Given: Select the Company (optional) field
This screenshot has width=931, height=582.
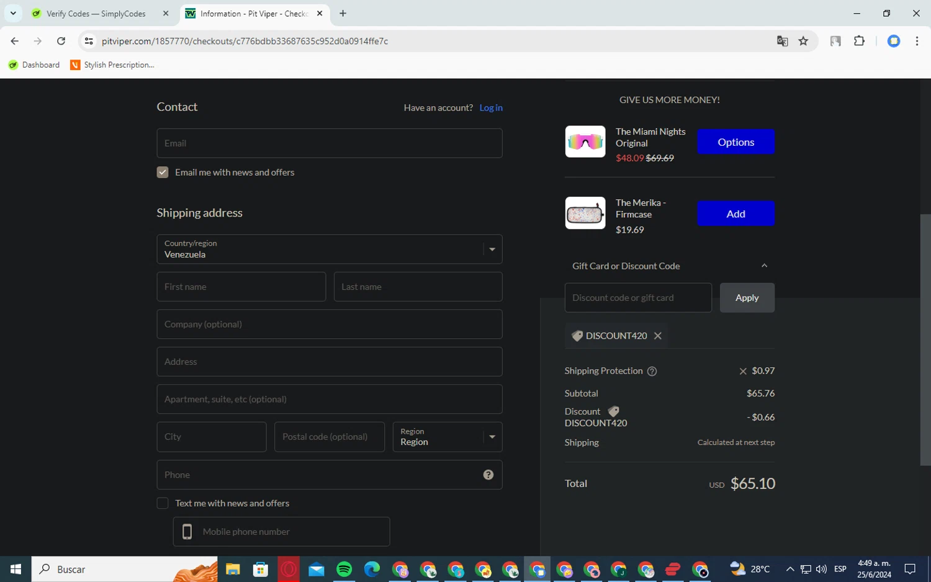Looking at the screenshot, I should point(330,324).
